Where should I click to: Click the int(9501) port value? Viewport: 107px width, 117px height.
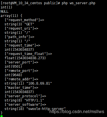coord(13,67)
